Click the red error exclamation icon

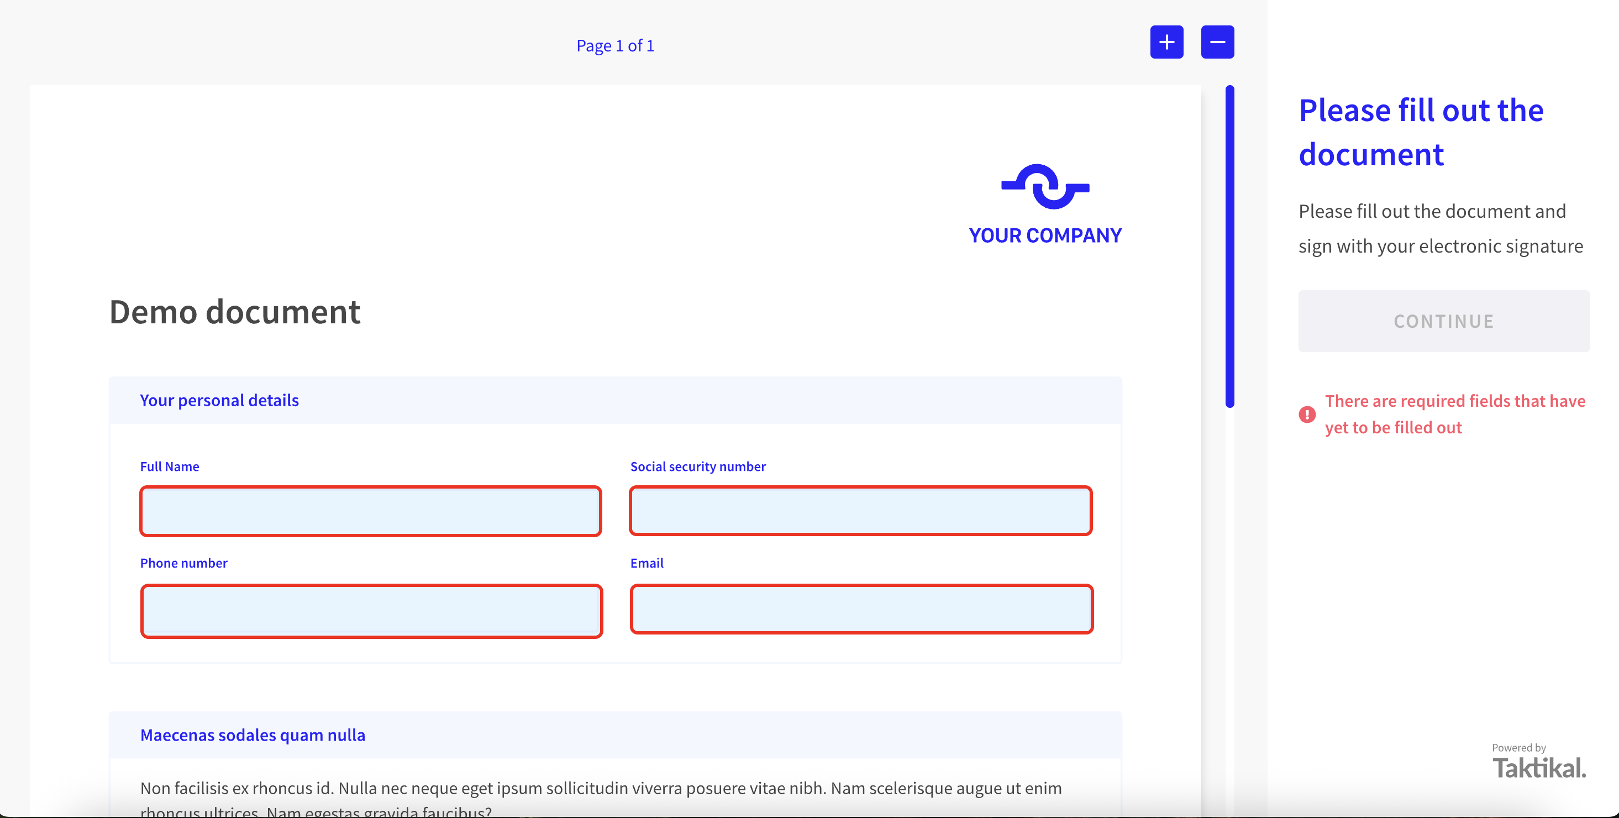coord(1307,415)
